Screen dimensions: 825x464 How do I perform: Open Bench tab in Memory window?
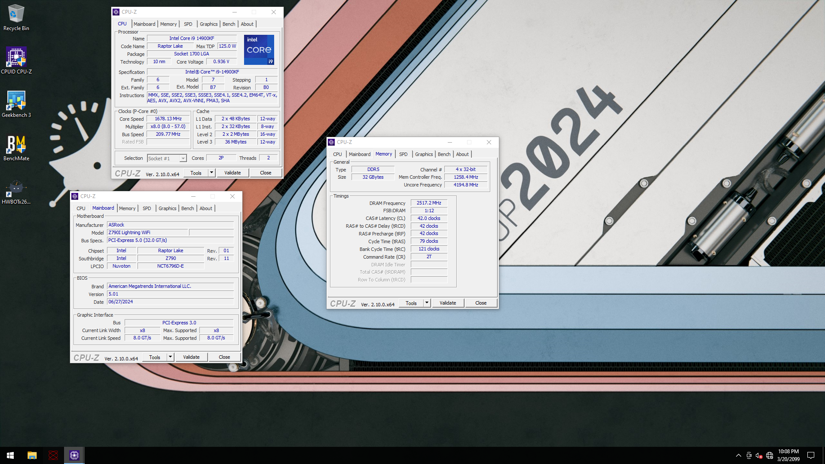444,154
